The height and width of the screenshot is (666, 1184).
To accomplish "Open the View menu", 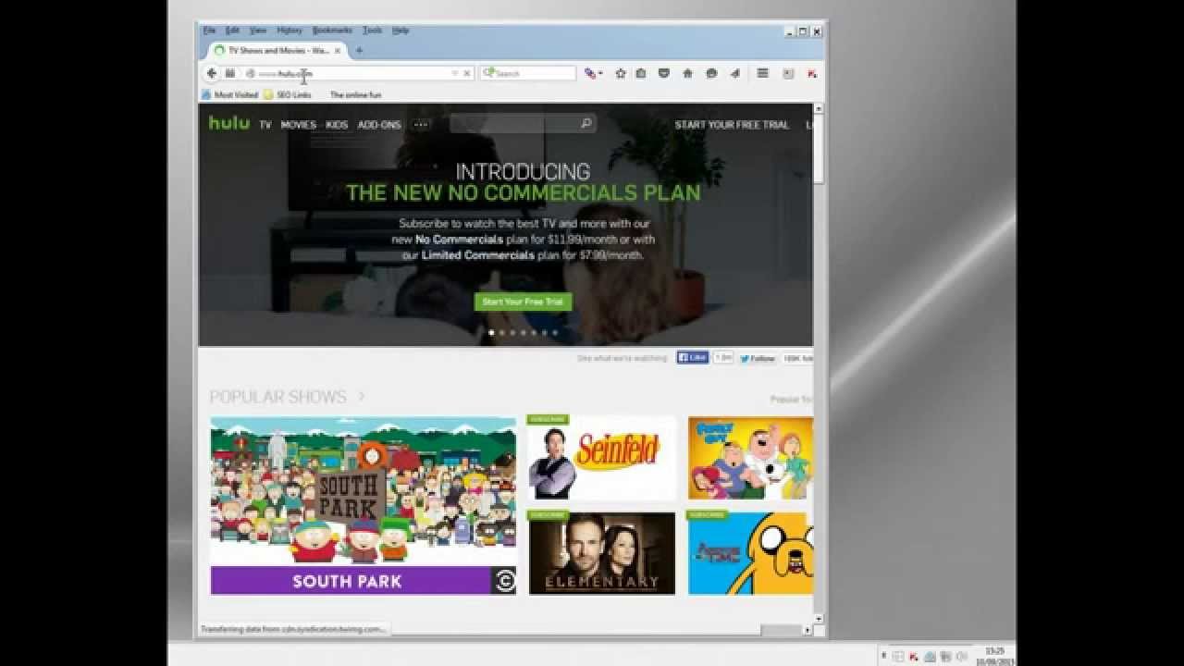I will click(x=258, y=31).
